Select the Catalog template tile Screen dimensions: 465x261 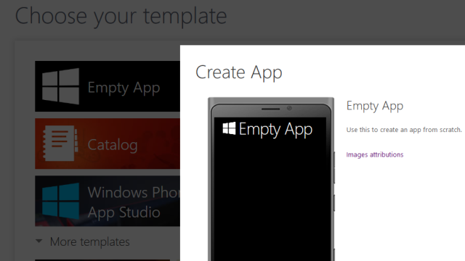point(108,144)
